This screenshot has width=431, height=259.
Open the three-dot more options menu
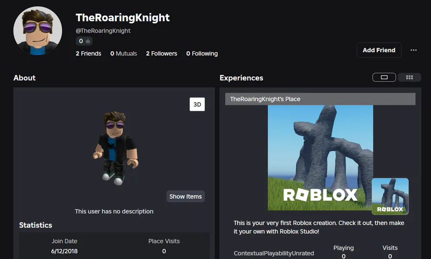[413, 50]
